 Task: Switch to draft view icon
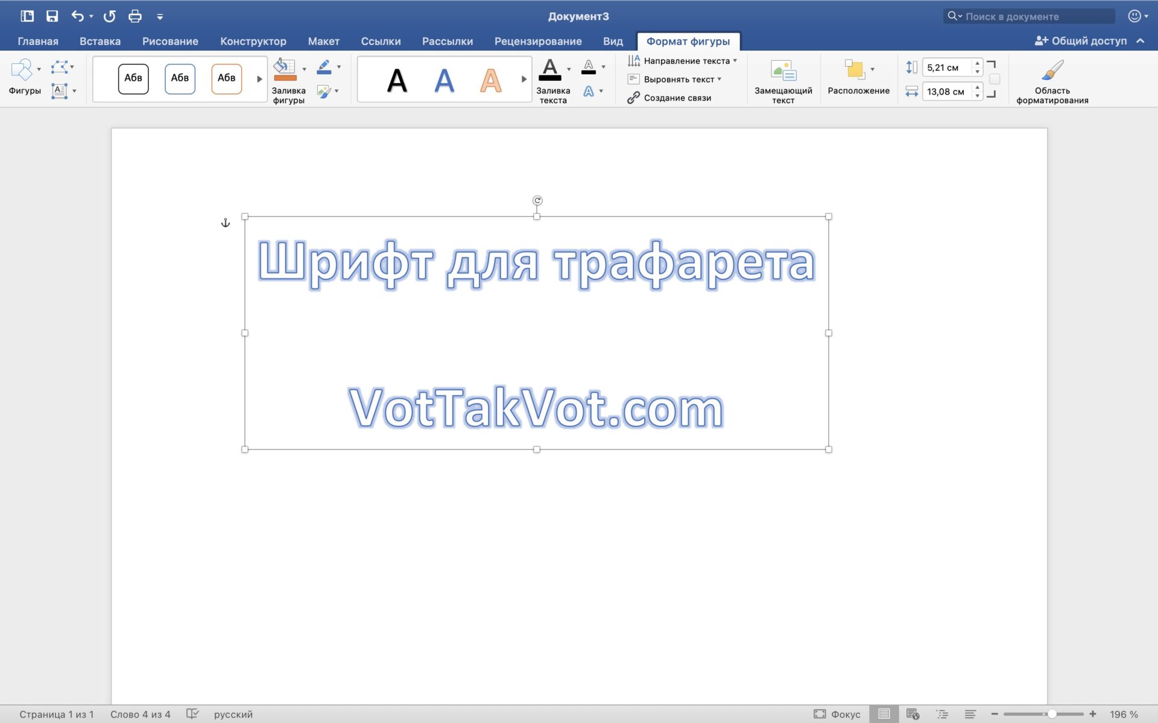(970, 714)
